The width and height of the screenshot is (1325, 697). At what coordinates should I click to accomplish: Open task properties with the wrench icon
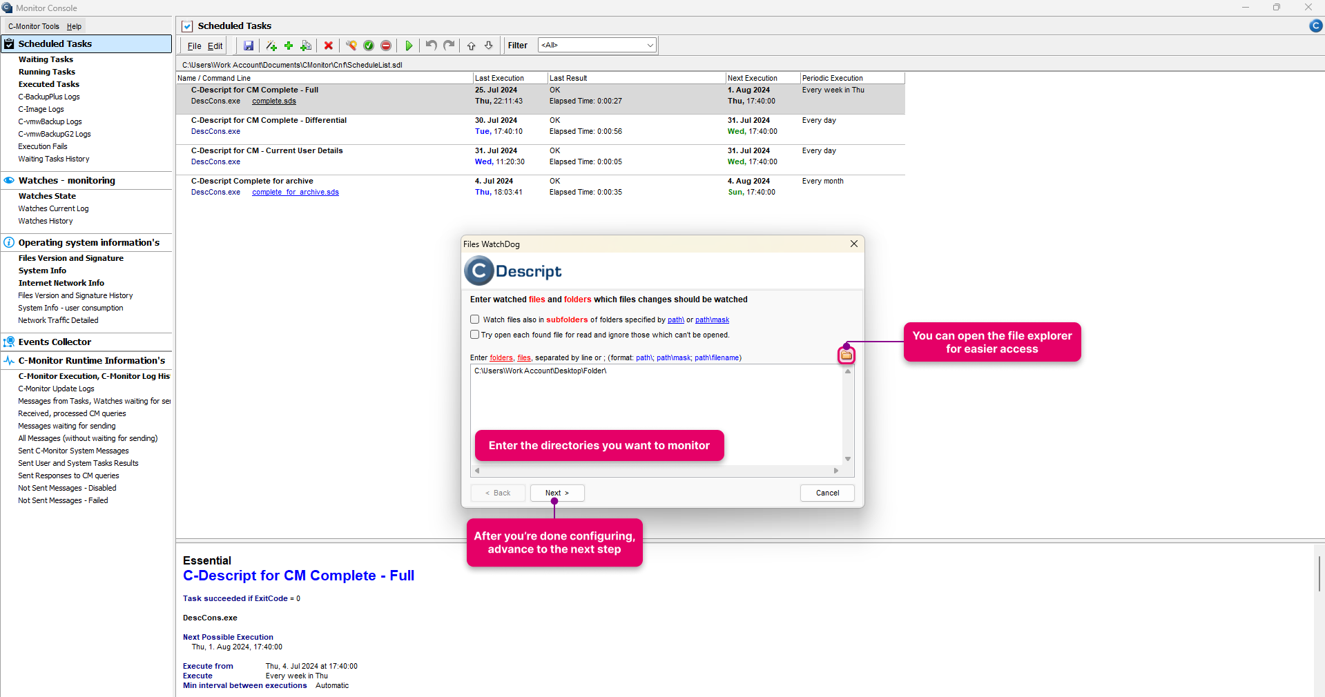coord(351,46)
